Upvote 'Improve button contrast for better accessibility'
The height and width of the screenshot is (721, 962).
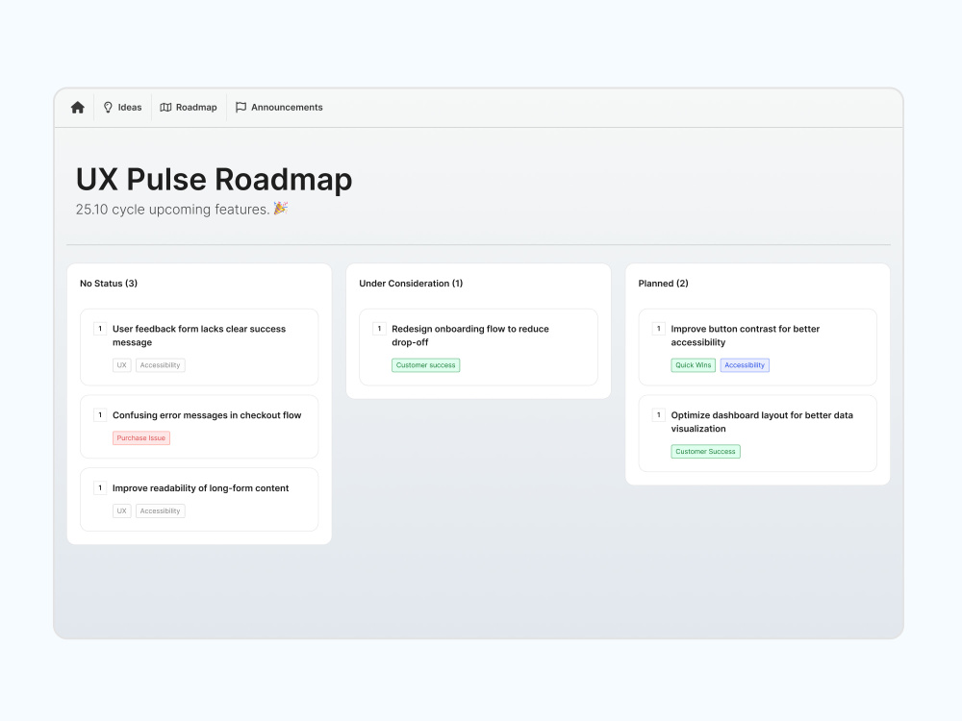pyautogui.click(x=658, y=329)
